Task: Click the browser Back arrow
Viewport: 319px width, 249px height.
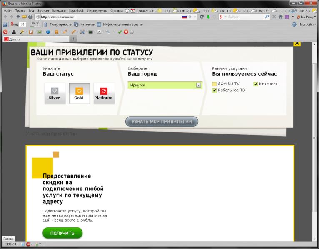Action: pyautogui.click(x=5, y=17)
